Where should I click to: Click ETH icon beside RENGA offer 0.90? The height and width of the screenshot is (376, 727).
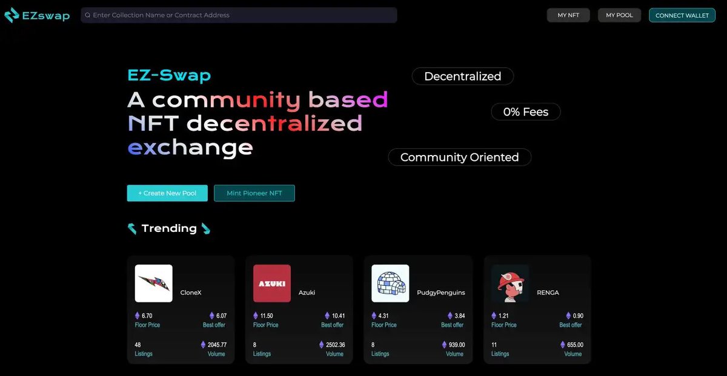pos(568,315)
